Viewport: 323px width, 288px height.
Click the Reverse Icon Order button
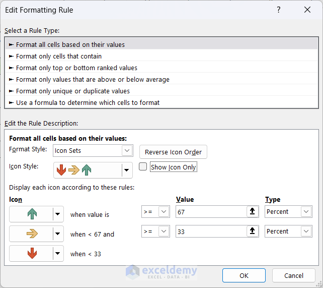point(173,152)
